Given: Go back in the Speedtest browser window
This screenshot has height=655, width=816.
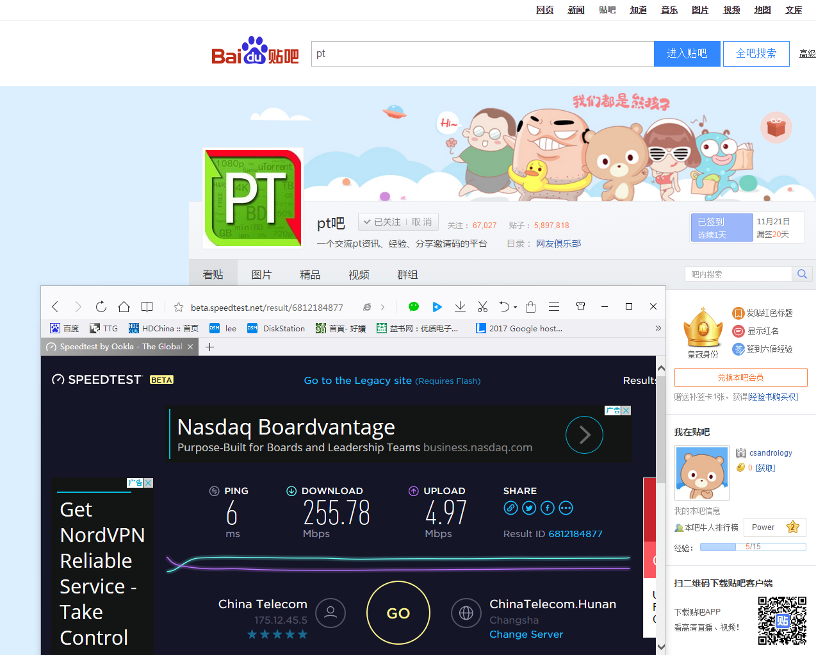Looking at the screenshot, I should 55,307.
